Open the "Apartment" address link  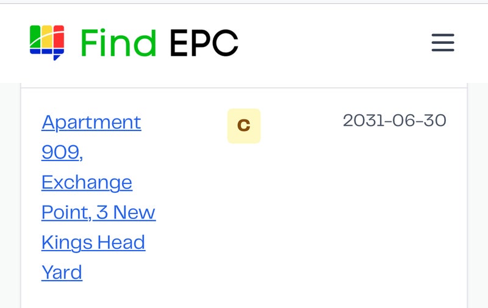tap(91, 122)
